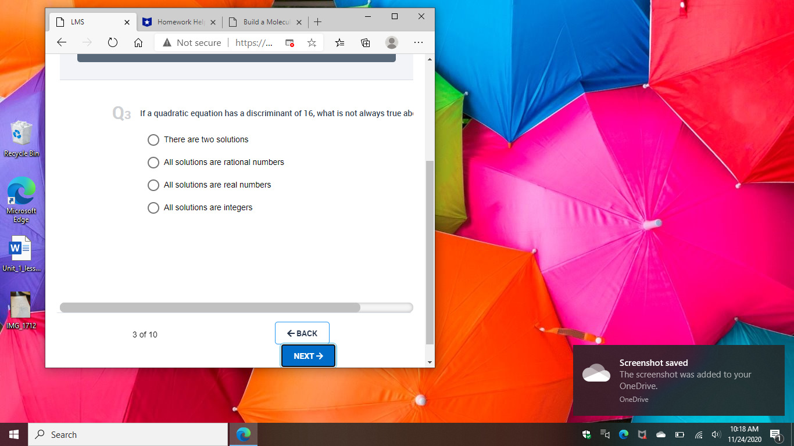Open OneDrive tray icon

(661, 434)
